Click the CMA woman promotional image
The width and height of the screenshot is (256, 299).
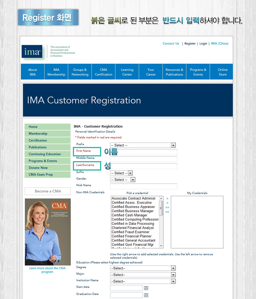(48, 232)
